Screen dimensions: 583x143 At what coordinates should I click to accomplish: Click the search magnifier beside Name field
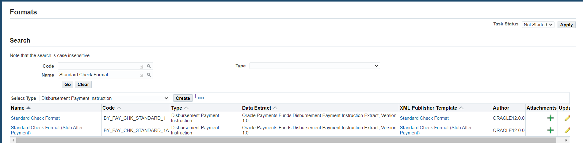149,75
